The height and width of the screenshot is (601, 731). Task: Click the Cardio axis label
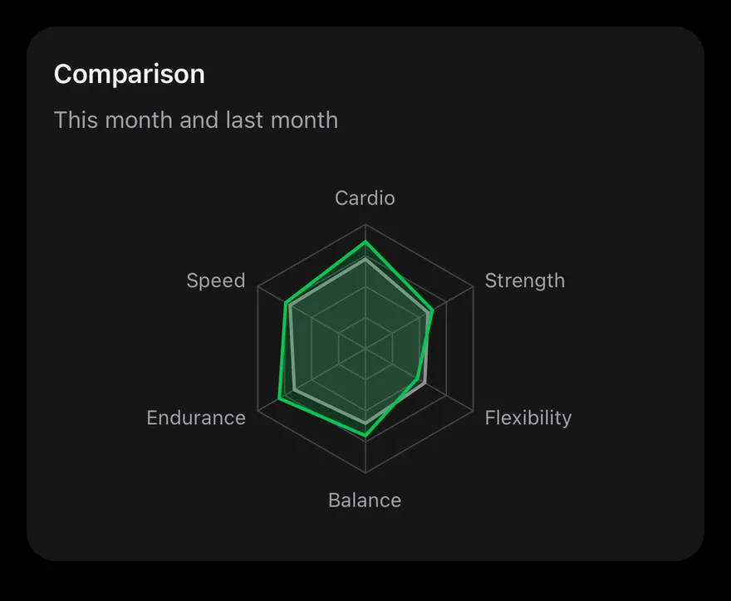click(365, 198)
